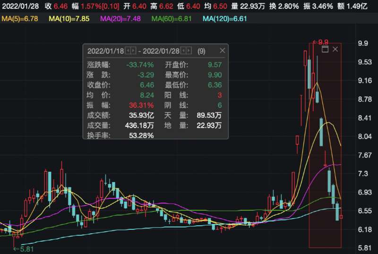Click the MA(5)=6.78 indicator label
The width and height of the screenshot is (378, 254).
22,18
